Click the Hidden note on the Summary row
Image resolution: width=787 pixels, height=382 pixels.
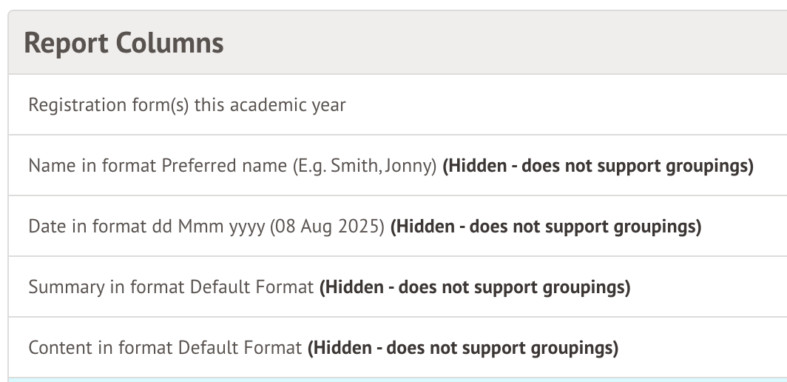click(475, 287)
